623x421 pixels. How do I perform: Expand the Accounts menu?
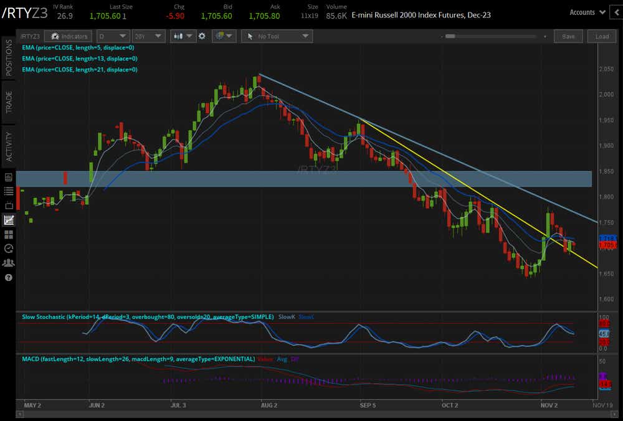pyautogui.click(x=587, y=12)
